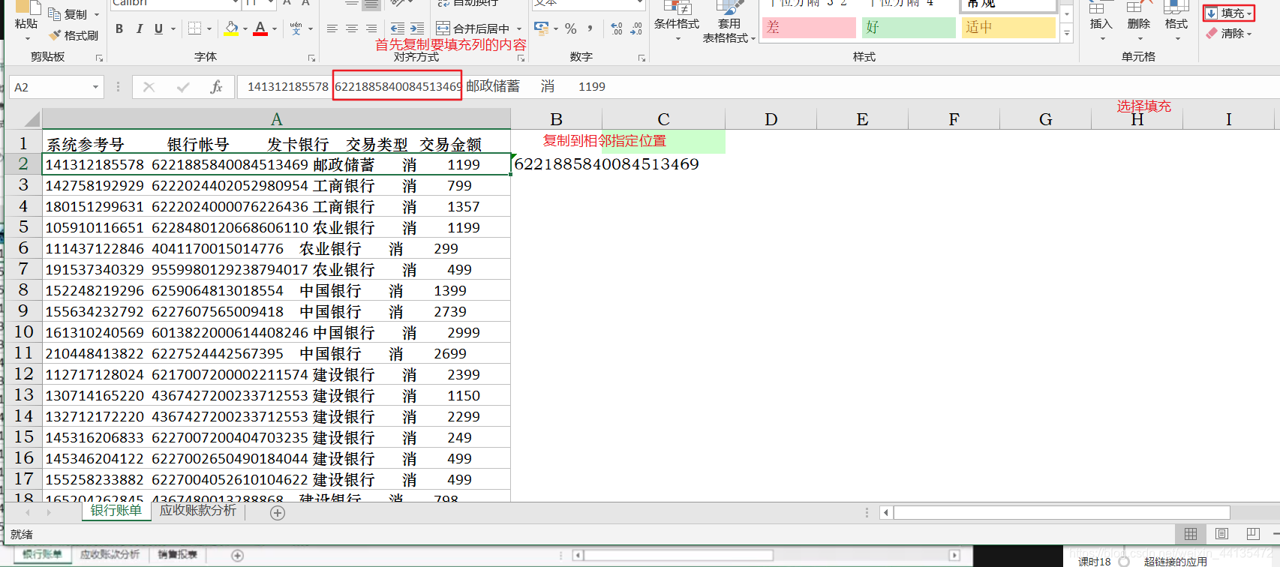Image resolution: width=1280 pixels, height=567 pixels.
Task: Switch to Page Layout view
Action: pyautogui.click(x=1221, y=534)
